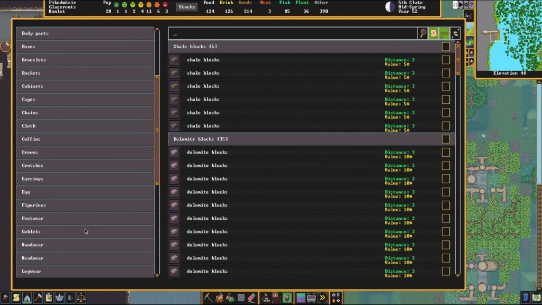Open the Figurines category
The height and width of the screenshot is (305, 542).
[85, 205]
